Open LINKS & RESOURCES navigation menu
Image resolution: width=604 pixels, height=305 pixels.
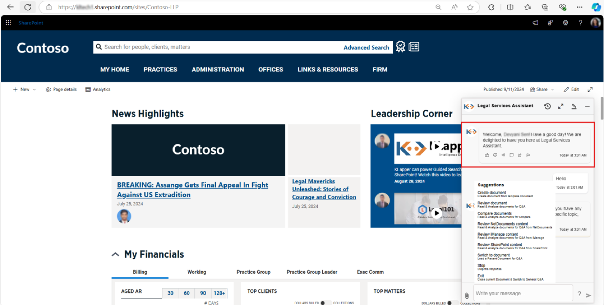[328, 69]
